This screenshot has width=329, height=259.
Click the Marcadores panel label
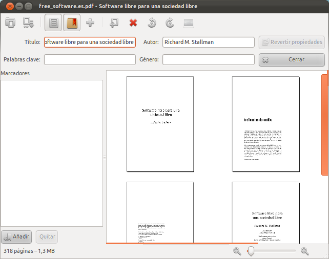[15, 73]
